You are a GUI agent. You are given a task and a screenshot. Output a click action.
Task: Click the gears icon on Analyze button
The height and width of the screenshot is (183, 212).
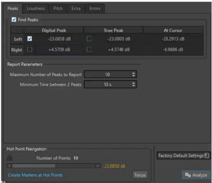pyautogui.click(x=188, y=175)
